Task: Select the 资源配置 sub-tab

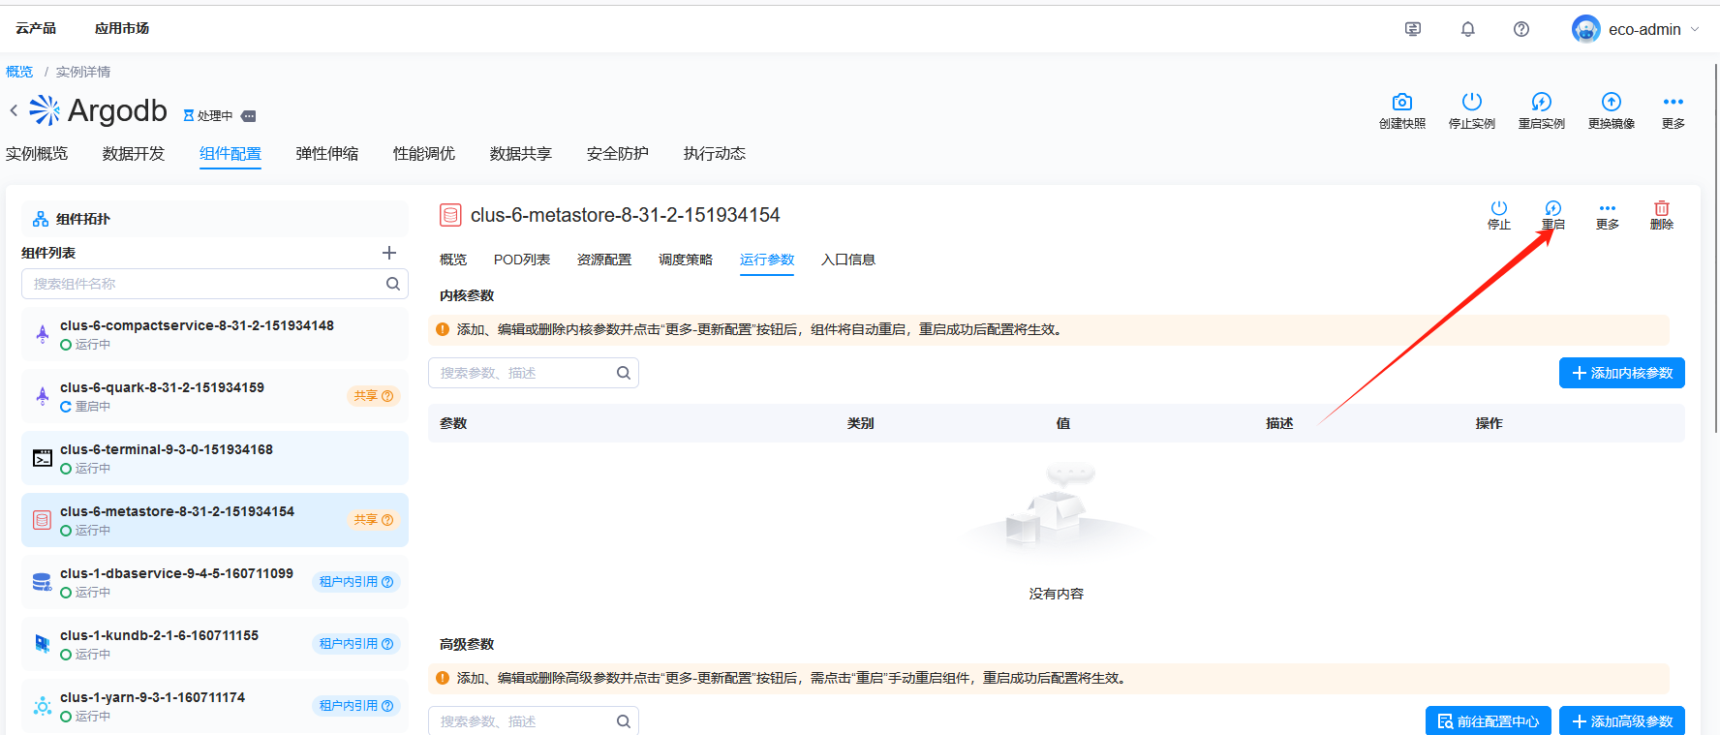Action: pos(604,260)
